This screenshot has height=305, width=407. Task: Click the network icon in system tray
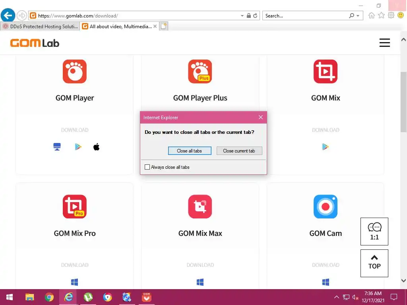[346, 297]
